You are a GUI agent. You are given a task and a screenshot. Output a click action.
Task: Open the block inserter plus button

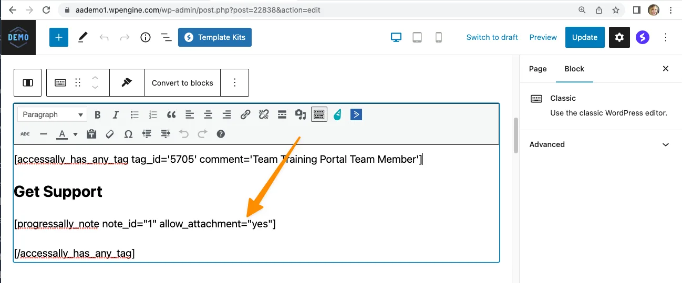point(59,37)
